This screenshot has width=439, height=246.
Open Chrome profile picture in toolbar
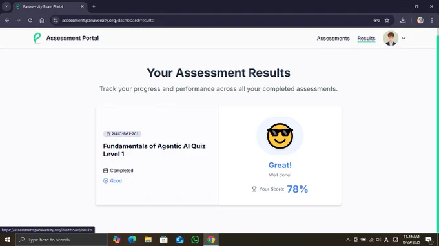(x=420, y=20)
